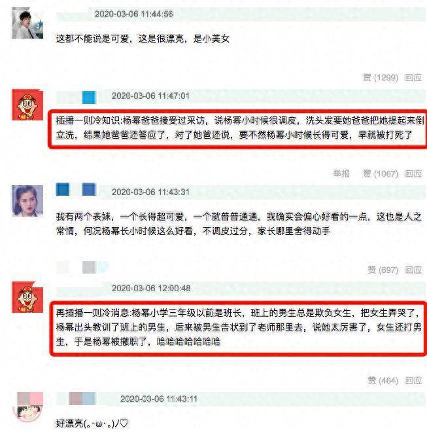
Task: Click red cartoon avatar beside 12:00:48 comment
Action: (x=27, y=297)
